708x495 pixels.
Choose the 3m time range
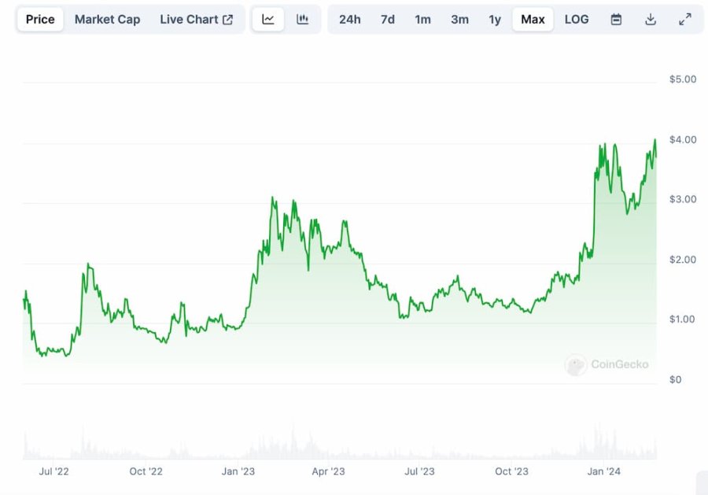459,20
